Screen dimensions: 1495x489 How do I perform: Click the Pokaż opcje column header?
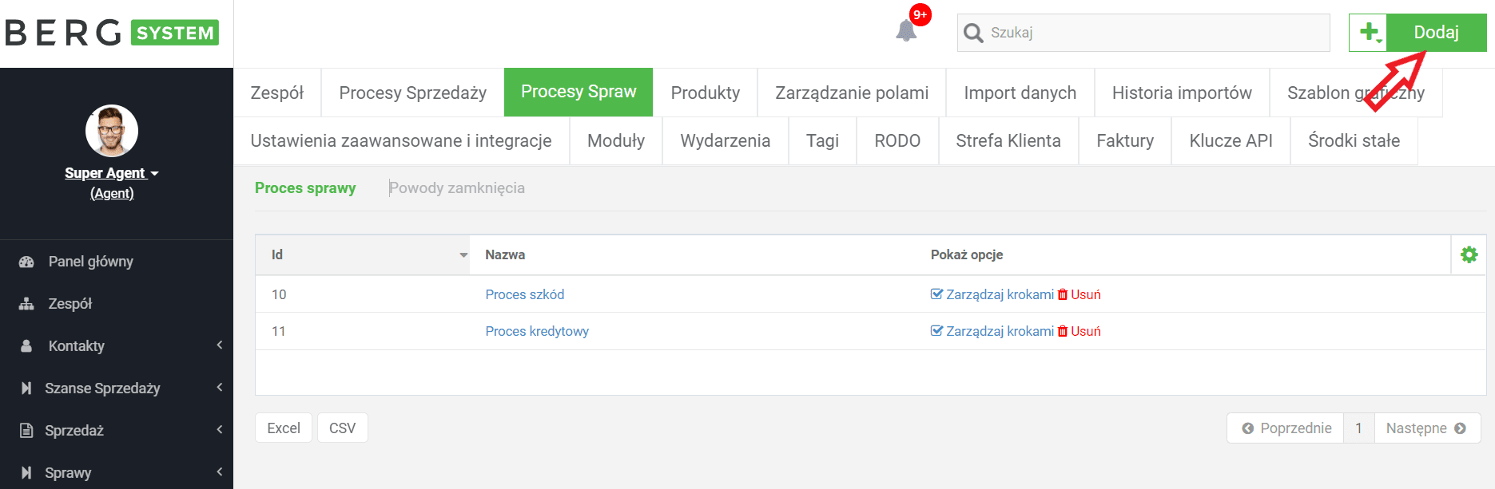pyautogui.click(x=967, y=254)
